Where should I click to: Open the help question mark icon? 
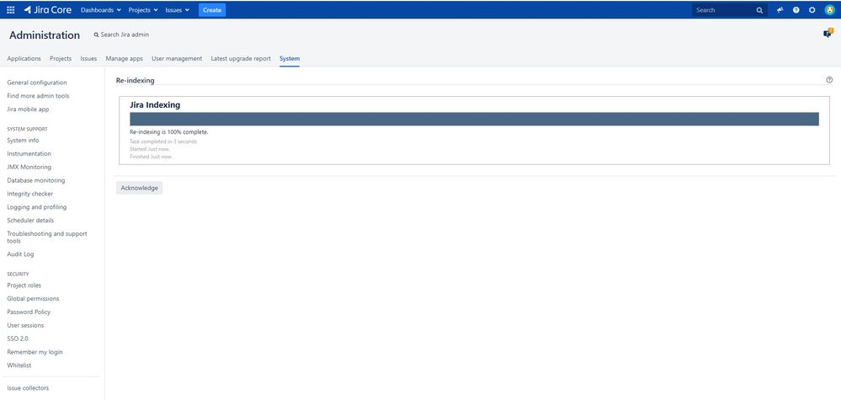[x=796, y=10]
